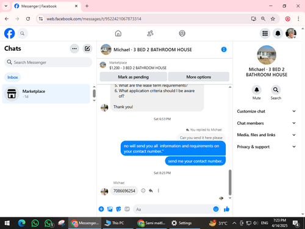Screen dimensions: 305x229
Task: Reload the page
Action: tap(28, 19)
